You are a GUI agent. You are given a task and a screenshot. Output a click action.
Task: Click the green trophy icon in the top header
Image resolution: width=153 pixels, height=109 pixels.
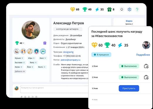pos(85,9)
